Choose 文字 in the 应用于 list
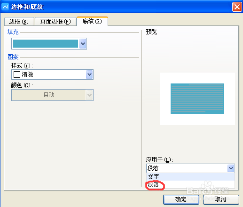The height and width of the screenshot is (207, 243). point(190,177)
